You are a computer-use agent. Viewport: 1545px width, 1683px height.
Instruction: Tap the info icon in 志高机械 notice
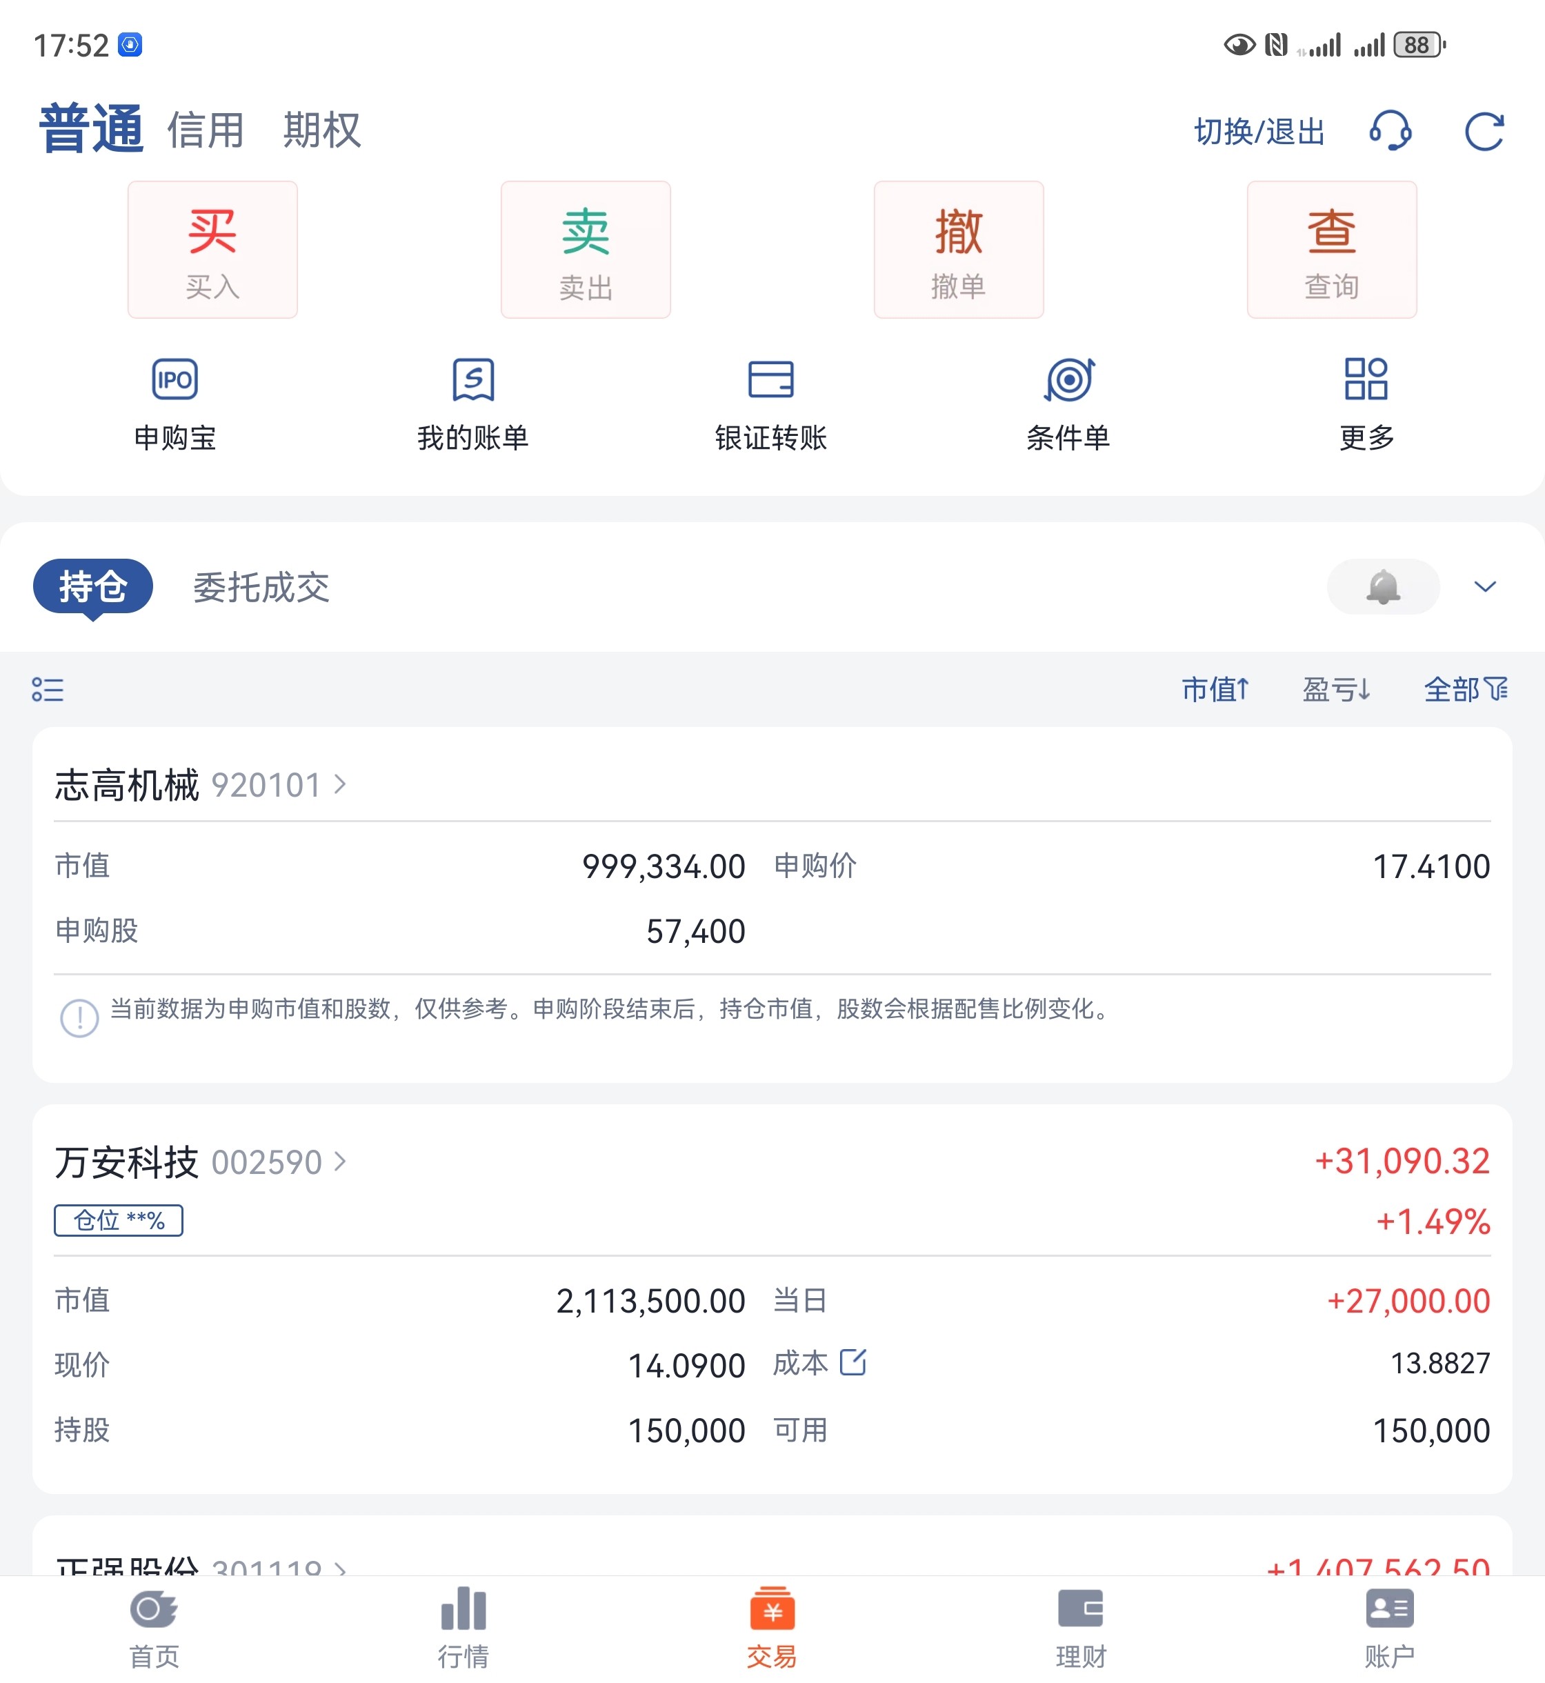click(x=79, y=1017)
